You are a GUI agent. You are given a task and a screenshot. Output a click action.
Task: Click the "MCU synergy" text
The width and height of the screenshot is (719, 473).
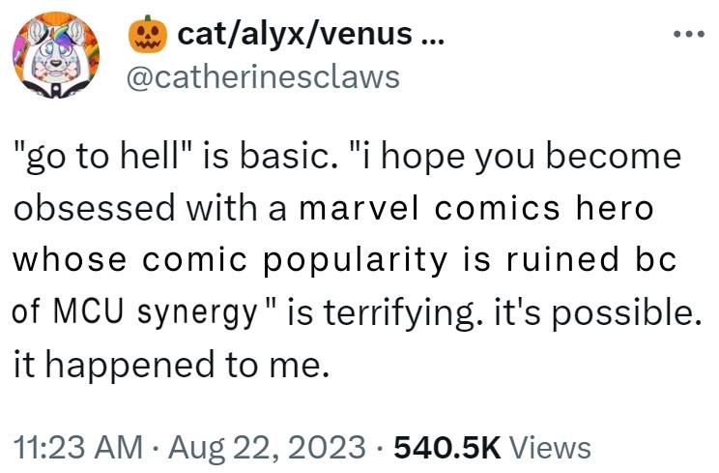158,313
